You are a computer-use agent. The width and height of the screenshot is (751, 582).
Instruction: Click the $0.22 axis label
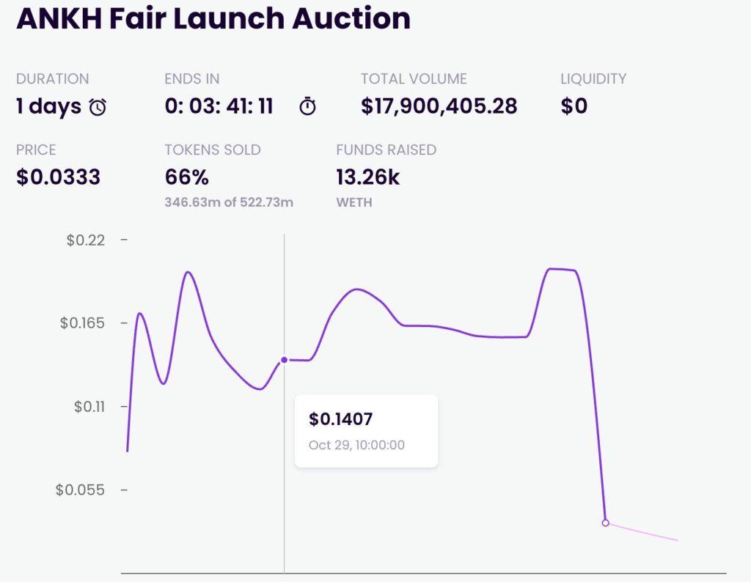(x=85, y=240)
